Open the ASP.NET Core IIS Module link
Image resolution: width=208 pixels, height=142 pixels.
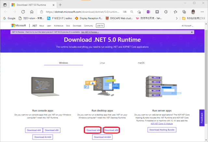[x=162, y=123]
